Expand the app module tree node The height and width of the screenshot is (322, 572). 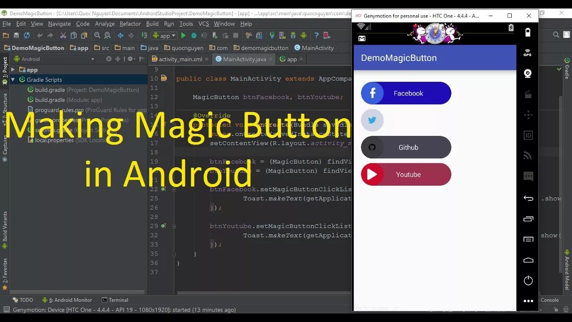coord(13,70)
